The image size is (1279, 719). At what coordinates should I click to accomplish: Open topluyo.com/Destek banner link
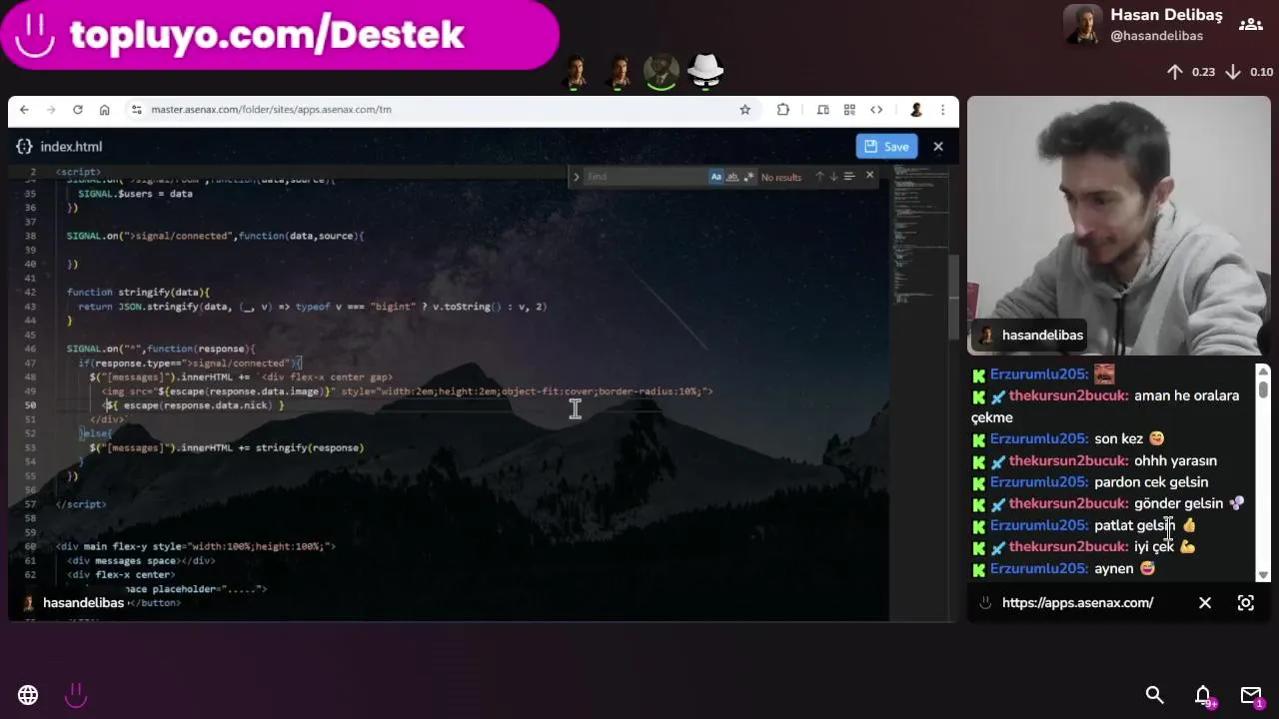point(278,35)
